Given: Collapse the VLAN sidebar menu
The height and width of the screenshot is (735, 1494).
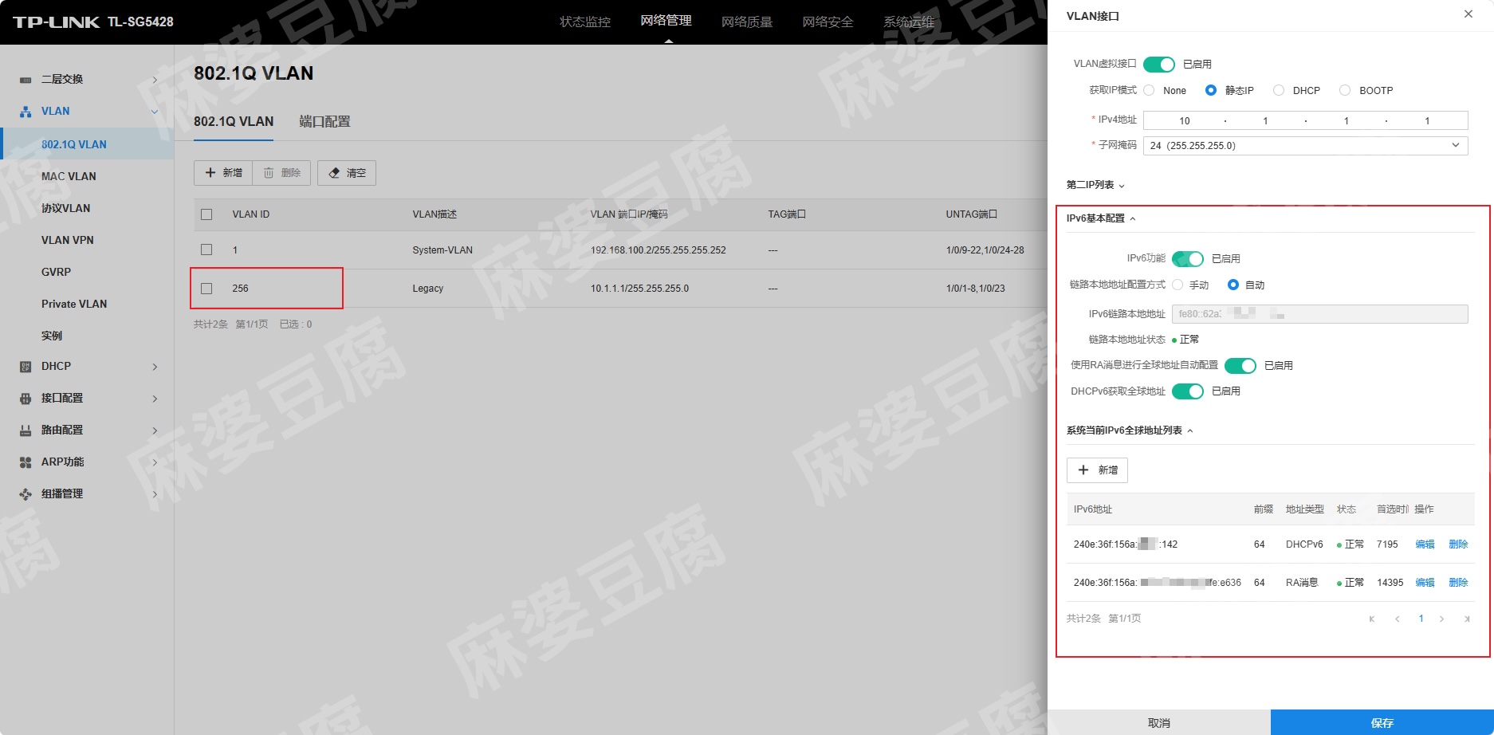Looking at the screenshot, I should pyautogui.click(x=155, y=112).
